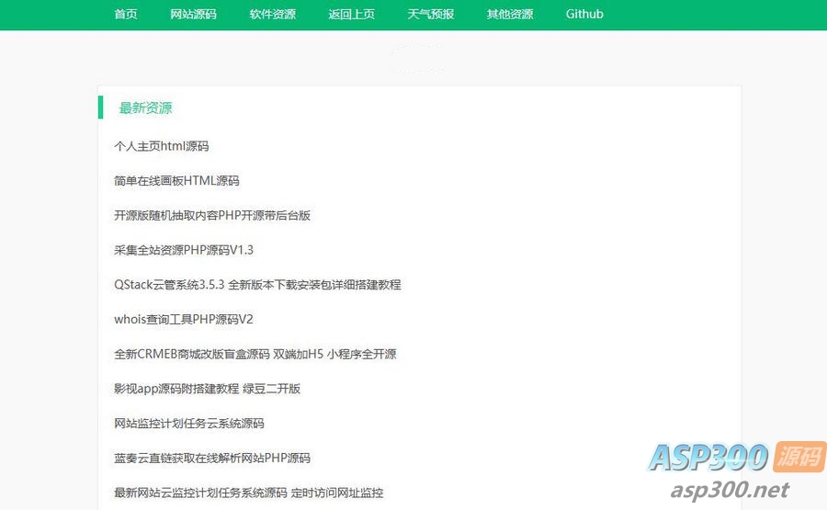This screenshot has width=827, height=510.
Task: Open the 首页 nav item
Action: pos(126,14)
